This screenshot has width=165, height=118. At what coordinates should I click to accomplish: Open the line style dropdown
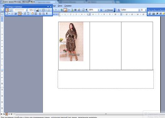(27, 10)
